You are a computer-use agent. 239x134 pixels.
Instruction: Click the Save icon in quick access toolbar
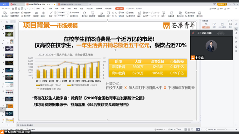(x=13, y=9)
